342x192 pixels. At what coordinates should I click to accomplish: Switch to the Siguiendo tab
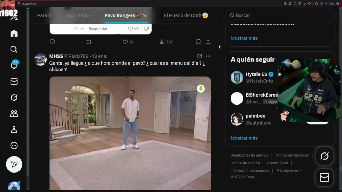[78, 15]
